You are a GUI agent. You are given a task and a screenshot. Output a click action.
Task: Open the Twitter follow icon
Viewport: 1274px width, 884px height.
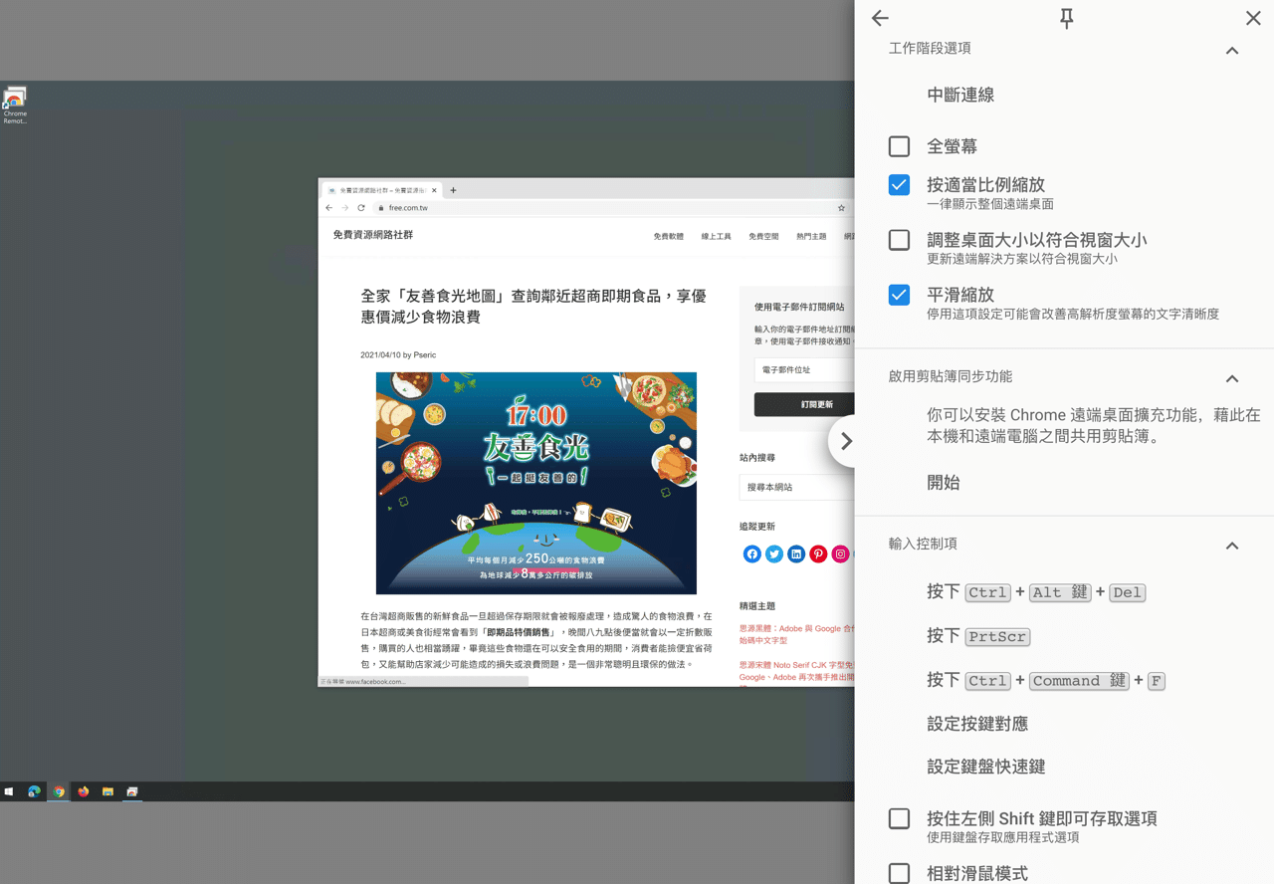tap(774, 554)
